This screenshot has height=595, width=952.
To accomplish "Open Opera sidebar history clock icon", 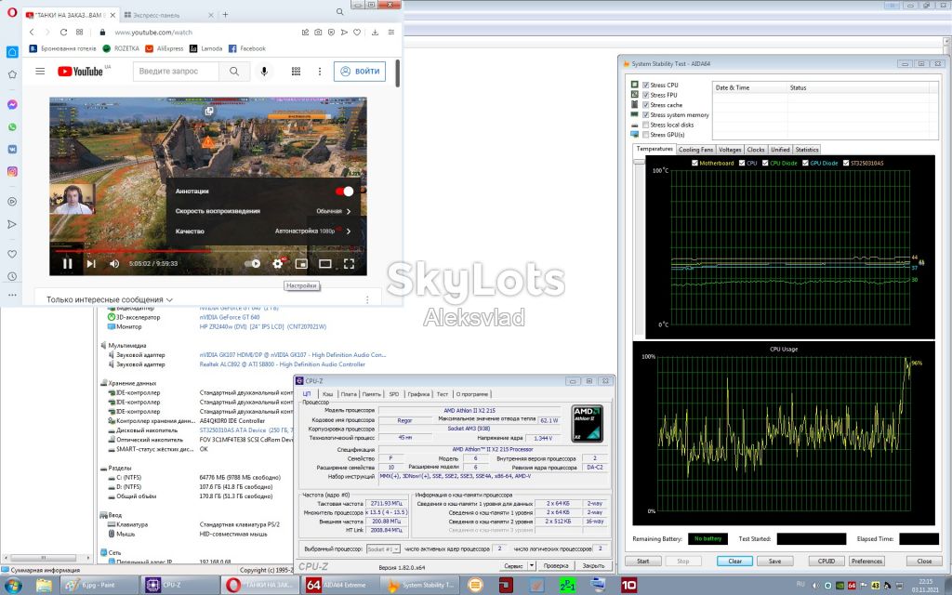I will pos(12,276).
